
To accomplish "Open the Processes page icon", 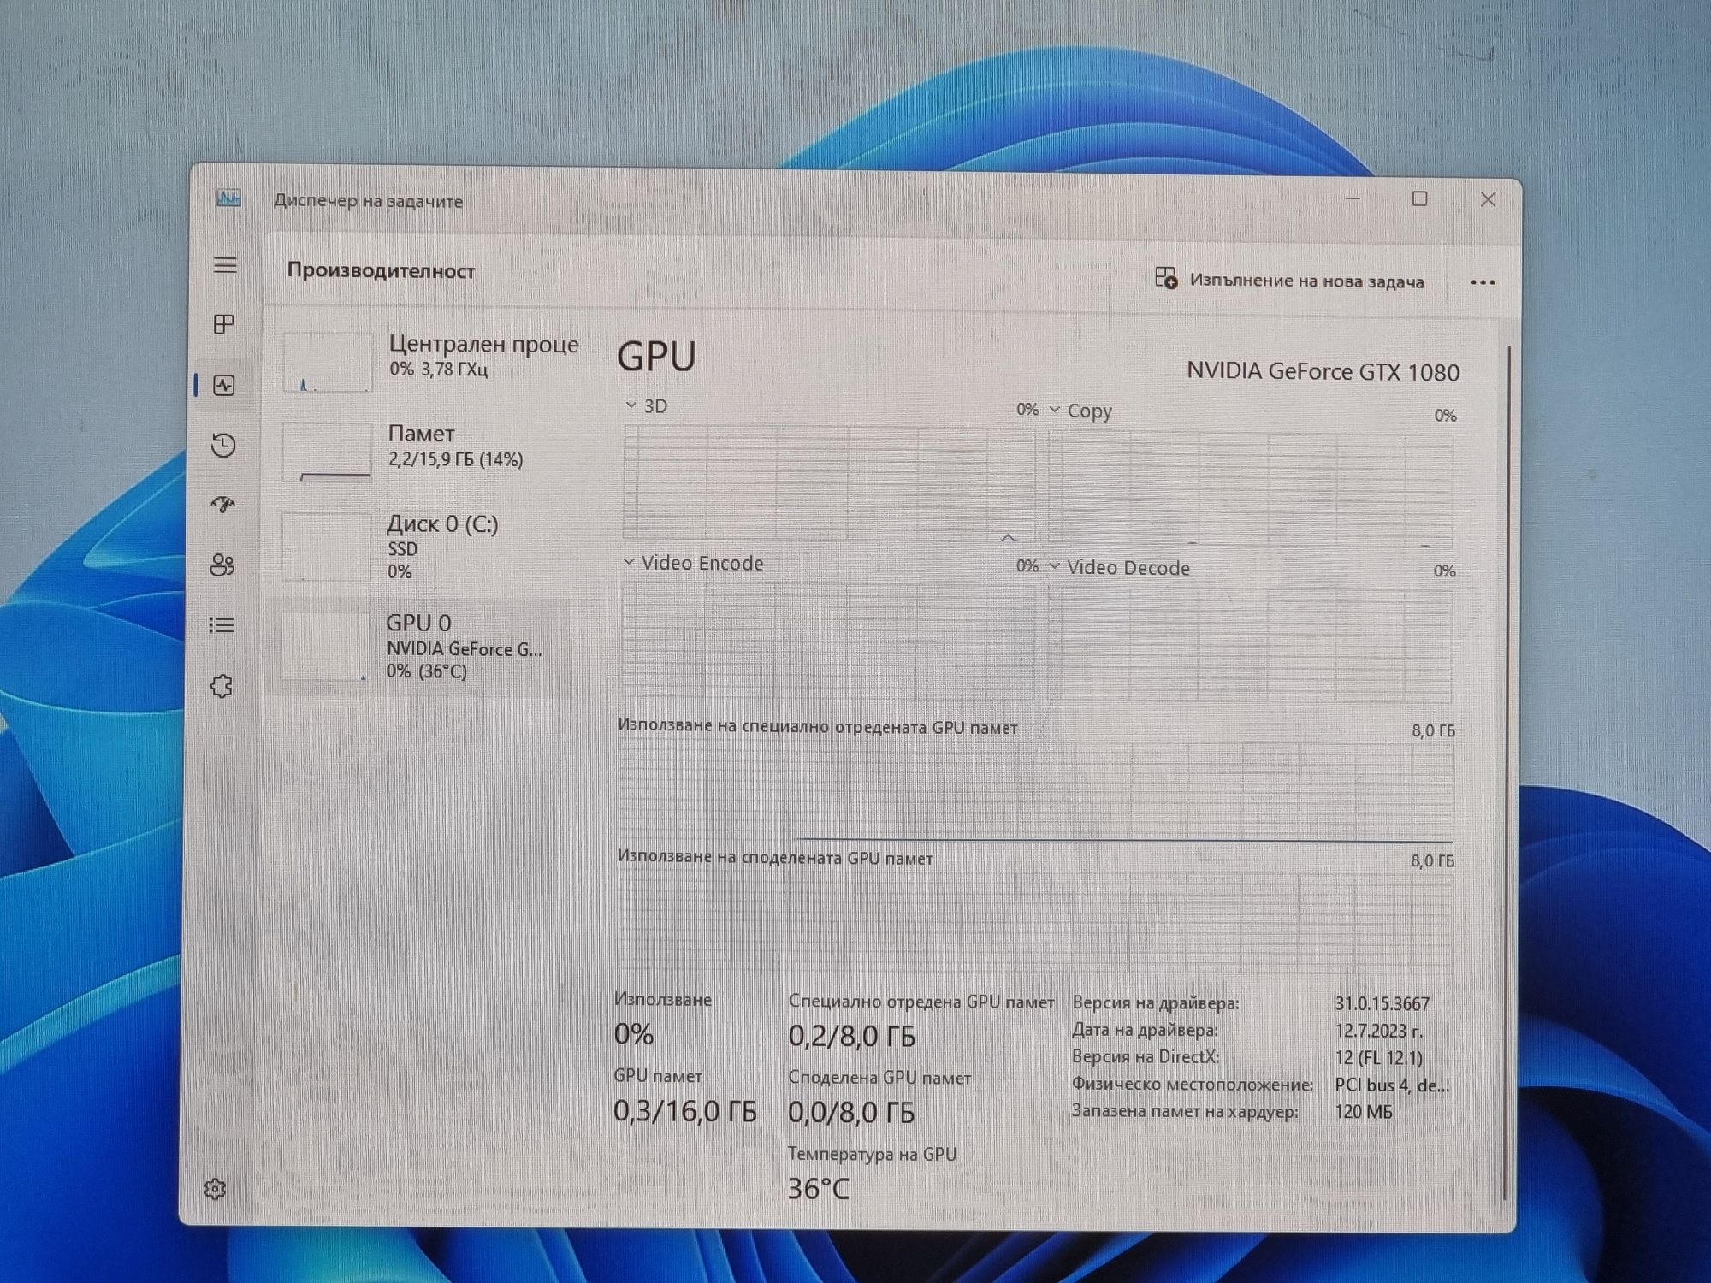I will (224, 324).
